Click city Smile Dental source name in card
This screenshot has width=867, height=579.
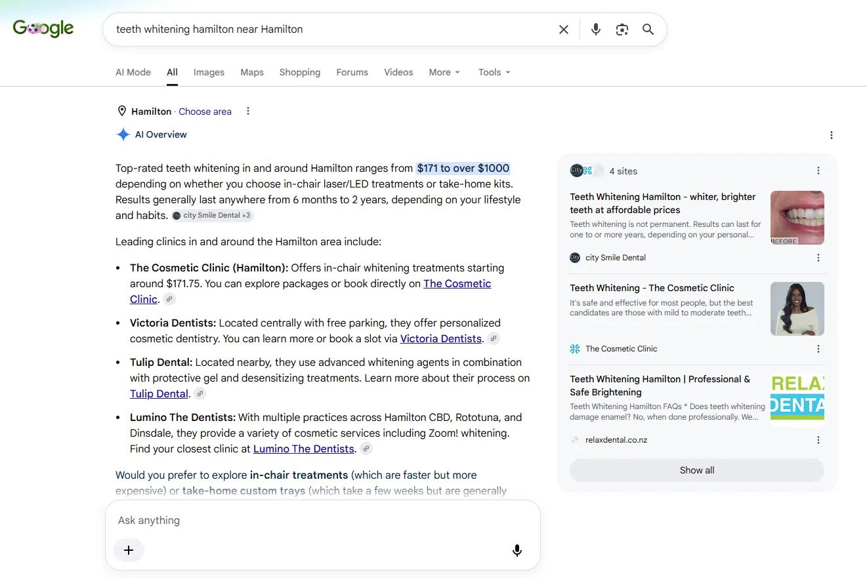pos(616,258)
